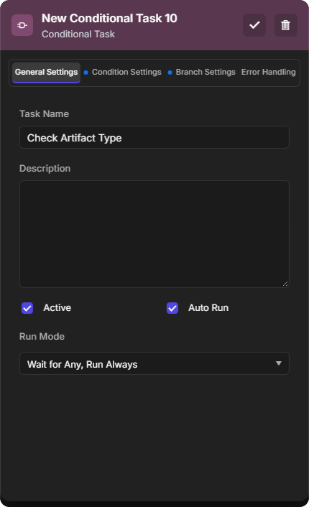Click the conditional task type icon
This screenshot has width=309, height=507.
click(22, 25)
